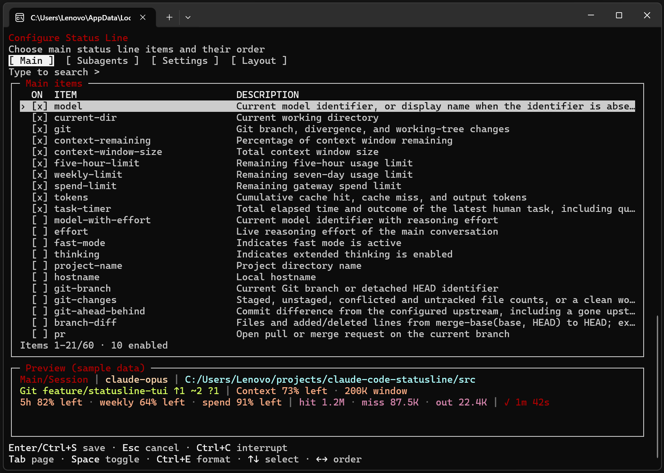The image size is (664, 473).
Task: Toggle the five-hour-limit checkbox
Action: [x=40, y=163]
